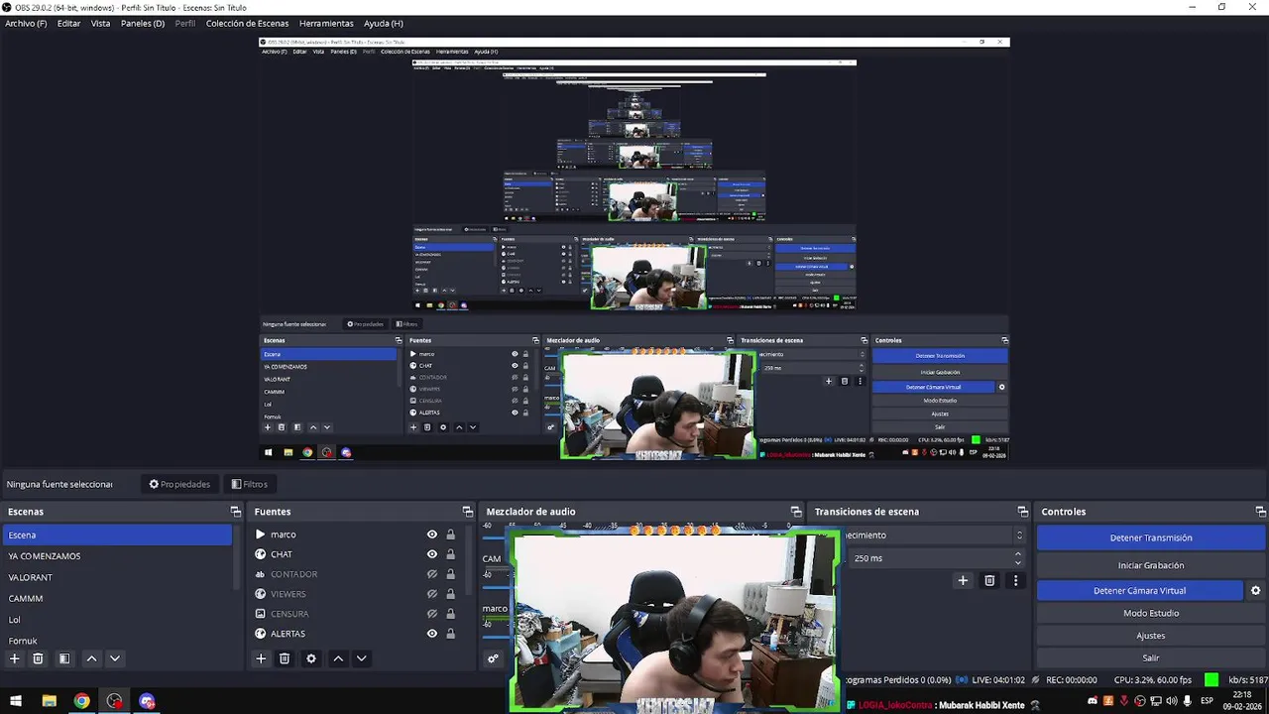The width and height of the screenshot is (1269, 714).
Task: Hide the marco source
Action: 432,535
